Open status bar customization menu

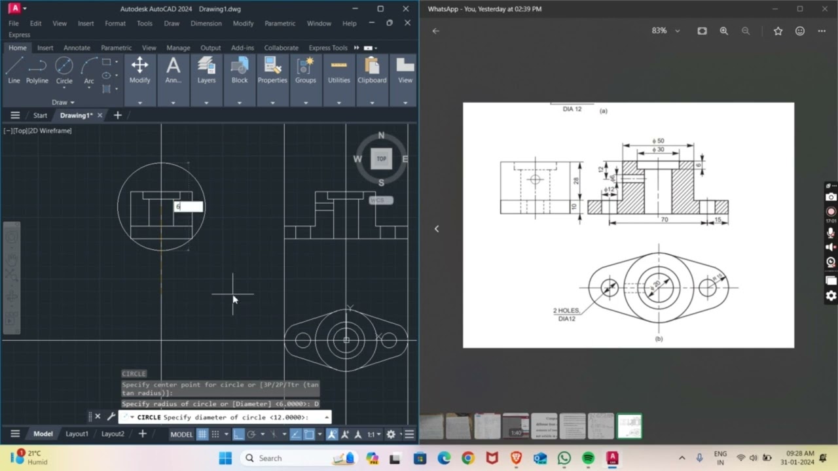tap(409, 434)
